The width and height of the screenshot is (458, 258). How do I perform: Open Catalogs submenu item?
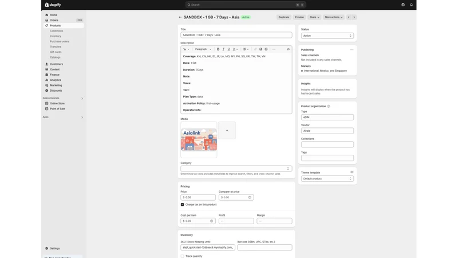[x=55, y=57]
